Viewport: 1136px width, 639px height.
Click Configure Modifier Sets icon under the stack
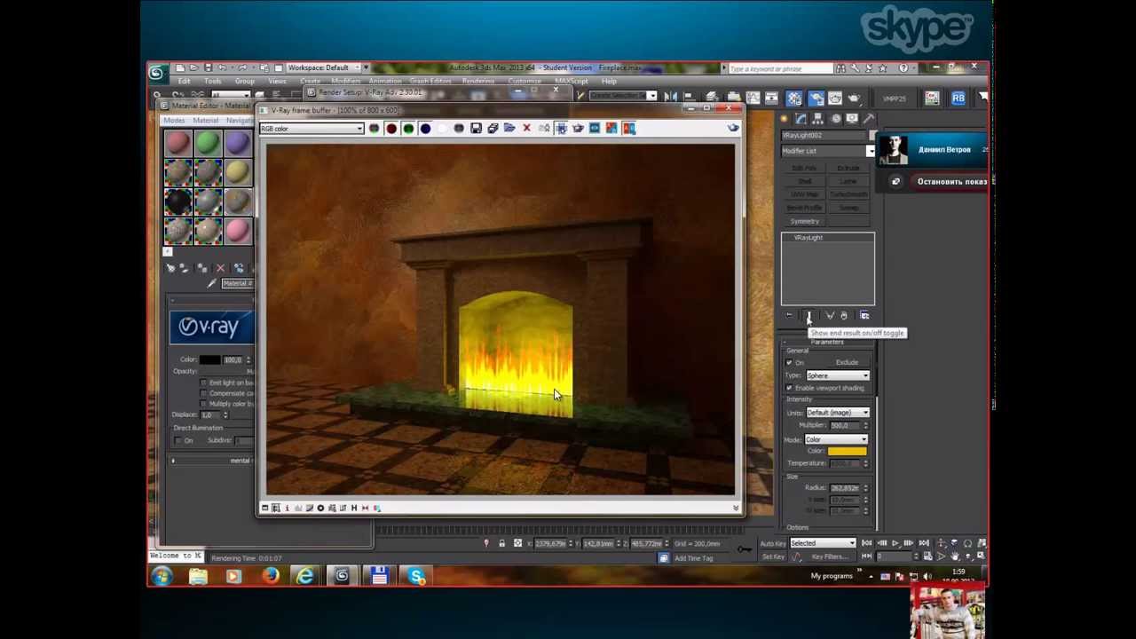pyautogui.click(x=864, y=316)
